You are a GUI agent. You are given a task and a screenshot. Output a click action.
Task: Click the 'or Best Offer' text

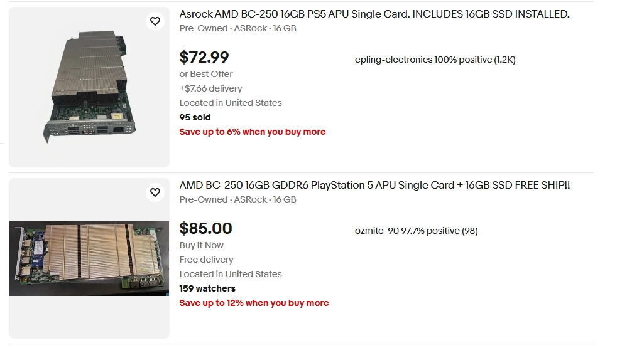coord(206,74)
